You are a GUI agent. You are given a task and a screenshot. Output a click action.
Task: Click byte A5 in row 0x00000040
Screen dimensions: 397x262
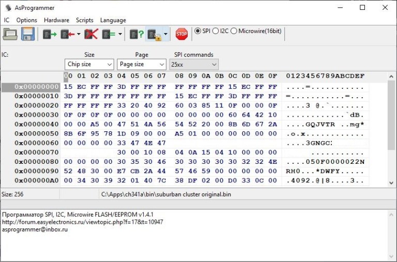click(x=95, y=125)
